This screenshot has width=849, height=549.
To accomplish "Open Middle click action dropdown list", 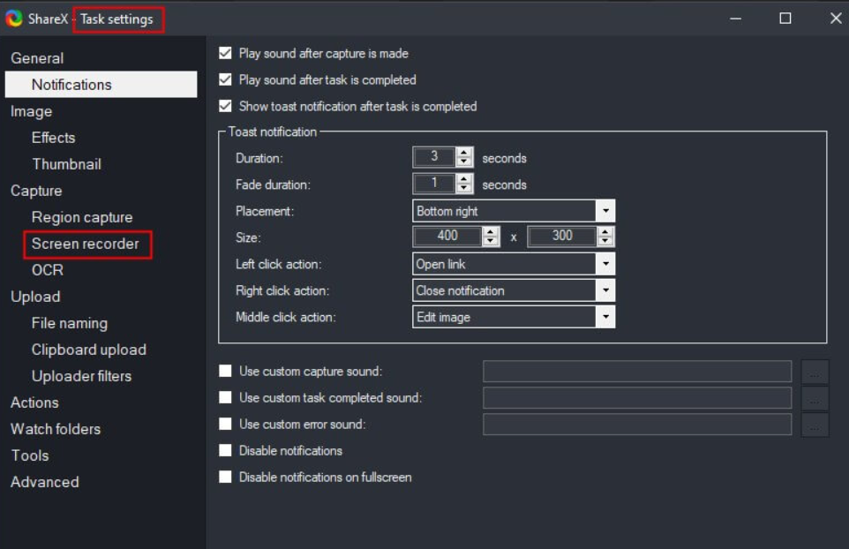I will pos(605,317).
